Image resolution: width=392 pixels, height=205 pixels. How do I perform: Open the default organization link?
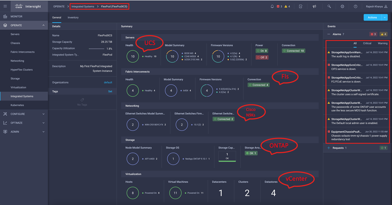[x=108, y=82]
